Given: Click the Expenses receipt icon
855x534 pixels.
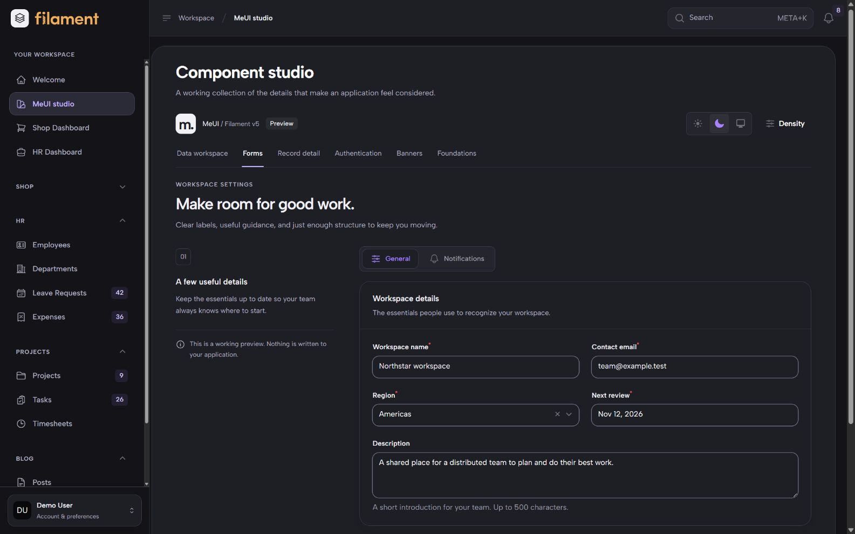Looking at the screenshot, I should pyautogui.click(x=21, y=317).
